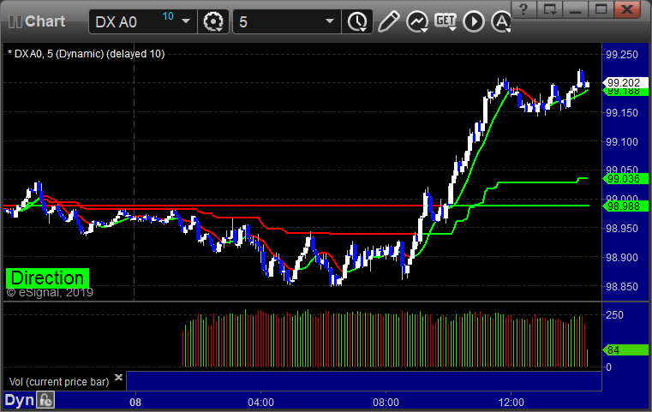Click the 99.100 price axis label
The height and width of the screenshot is (412, 652).
pyautogui.click(x=622, y=142)
